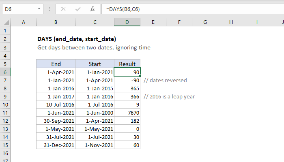This screenshot has height=162, width=284.
Task: Click inside the Name Box showing D6
Action: point(19,9)
